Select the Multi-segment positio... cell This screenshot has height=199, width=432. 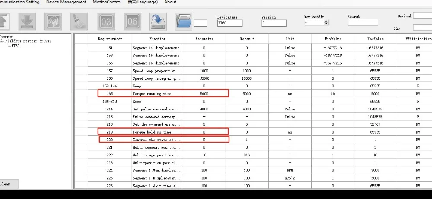(x=158, y=147)
